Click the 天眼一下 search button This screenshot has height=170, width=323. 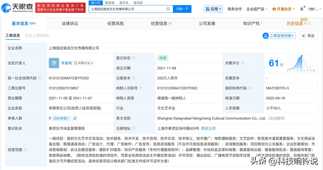pyautogui.click(x=182, y=9)
